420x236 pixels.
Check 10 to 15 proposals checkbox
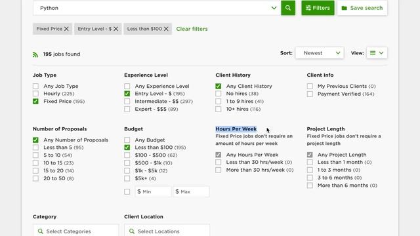35,163
